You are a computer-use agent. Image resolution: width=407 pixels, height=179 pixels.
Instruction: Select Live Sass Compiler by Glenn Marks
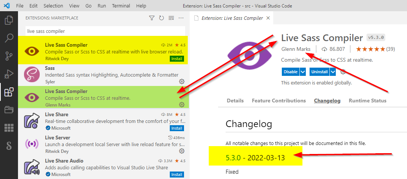coord(103,97)
